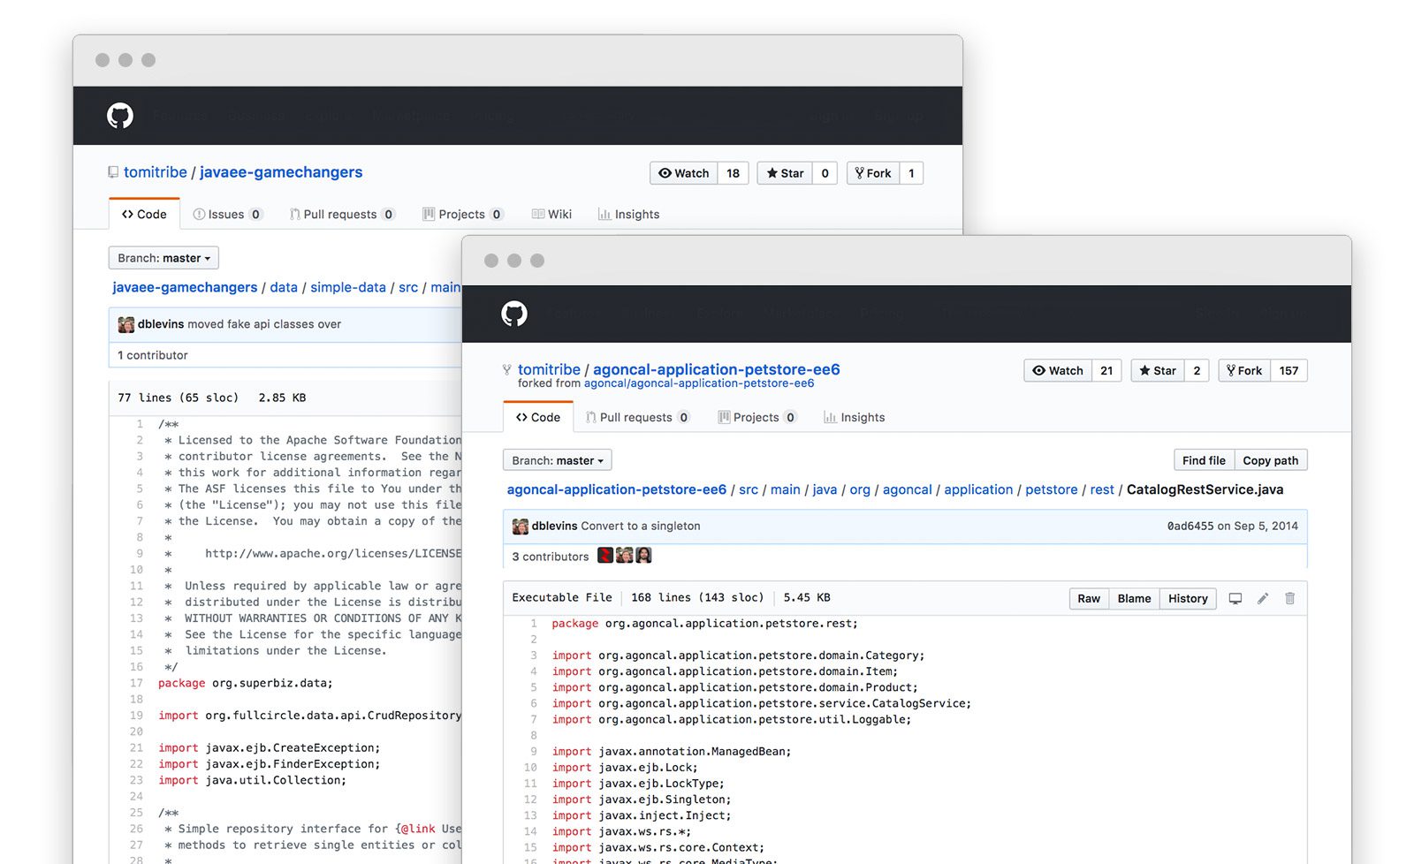The image size is (1414, 864).
Task: Open Wiki tab in back window
Action: click(x=551, y=214)
